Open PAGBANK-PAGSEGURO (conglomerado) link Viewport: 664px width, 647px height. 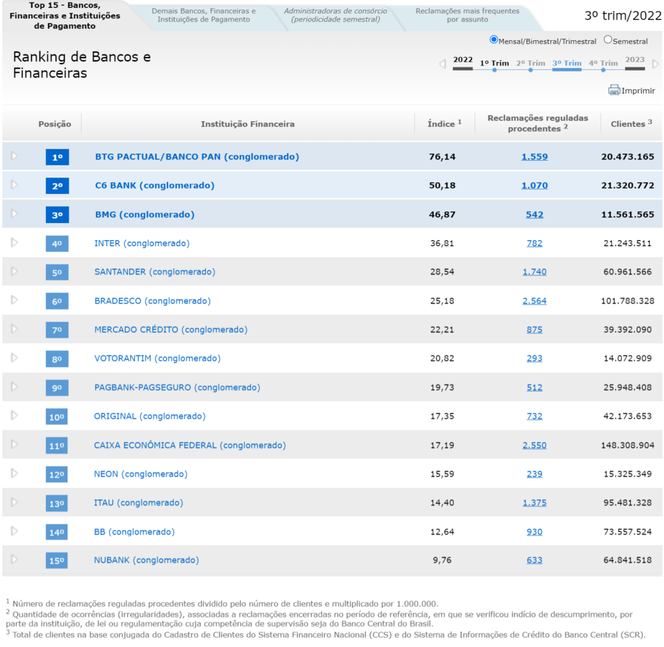177,388
